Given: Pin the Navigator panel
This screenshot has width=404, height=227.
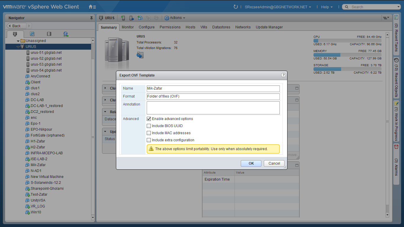Looking at the screenshot, I should tap(91, 18).
